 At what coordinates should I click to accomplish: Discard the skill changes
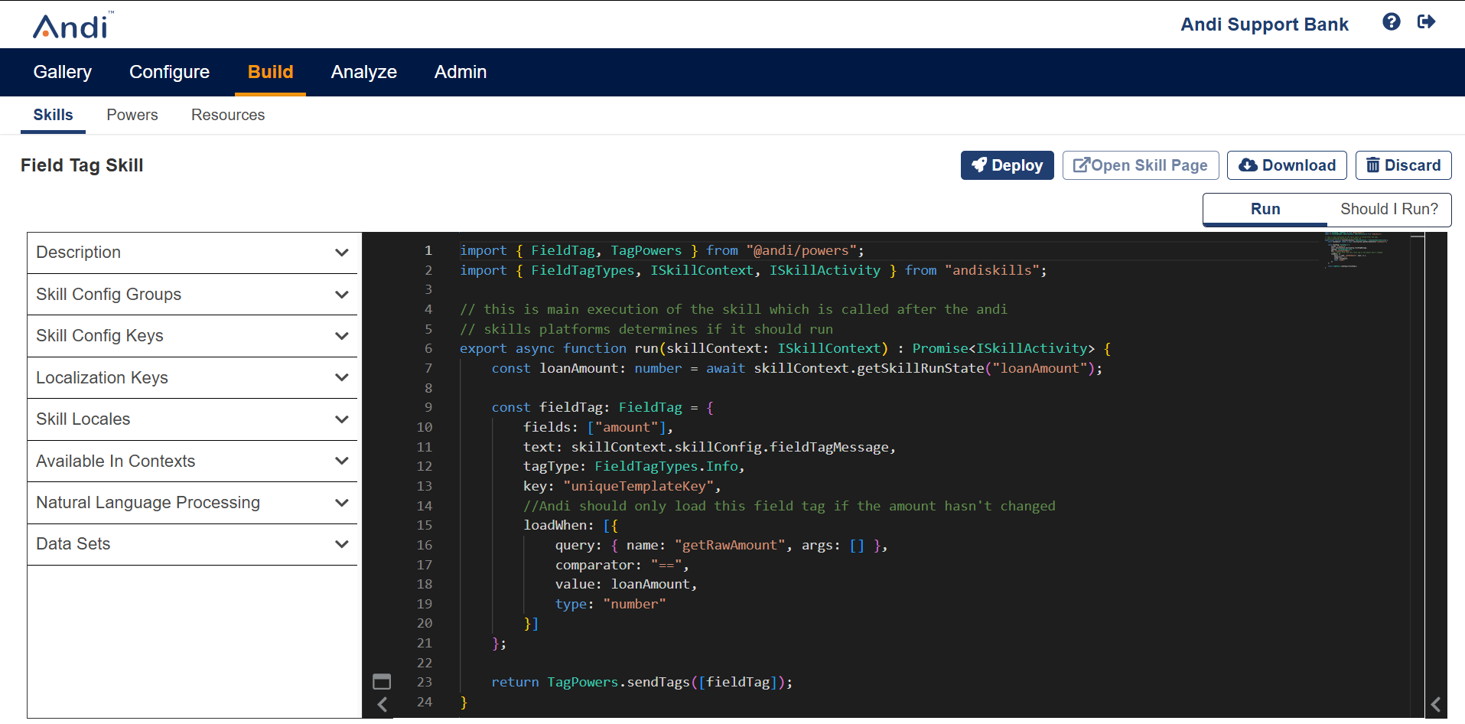pyautogui.click(x=1403, y=165)
